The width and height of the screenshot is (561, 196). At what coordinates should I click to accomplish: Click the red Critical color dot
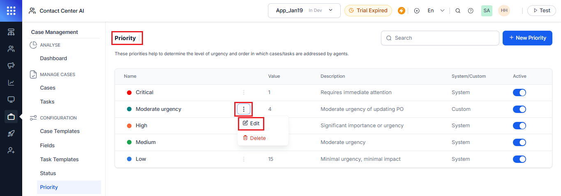[129, 92]
